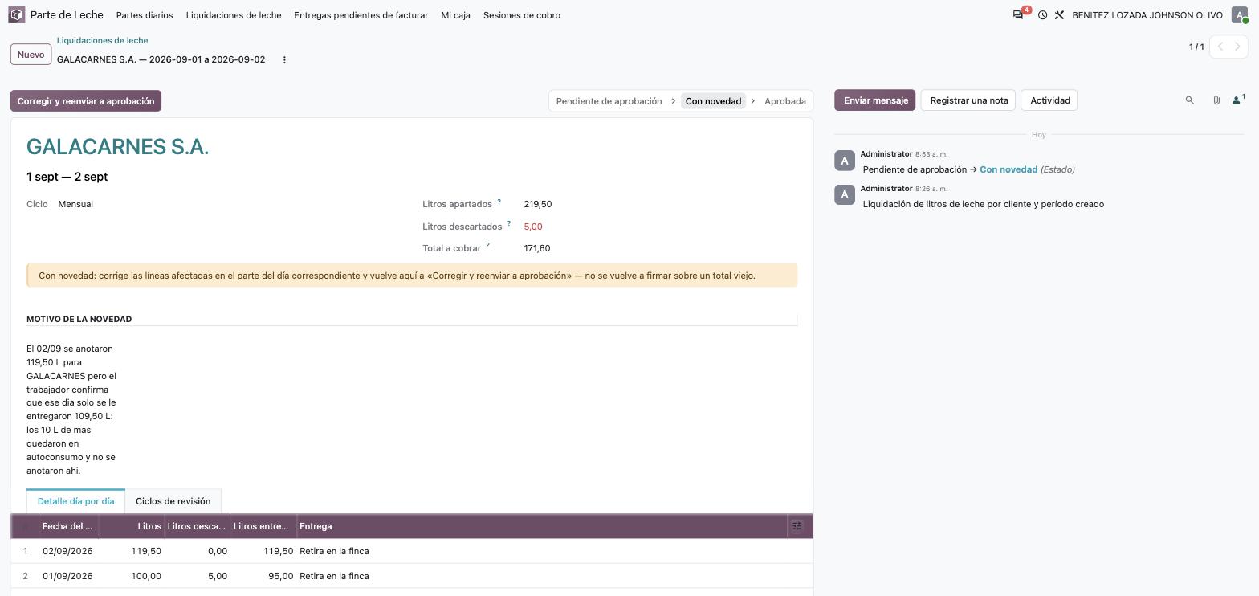1259x596 pixels.
Task: Show help tooltip for Litros descartados
Action: pos(508,224)
